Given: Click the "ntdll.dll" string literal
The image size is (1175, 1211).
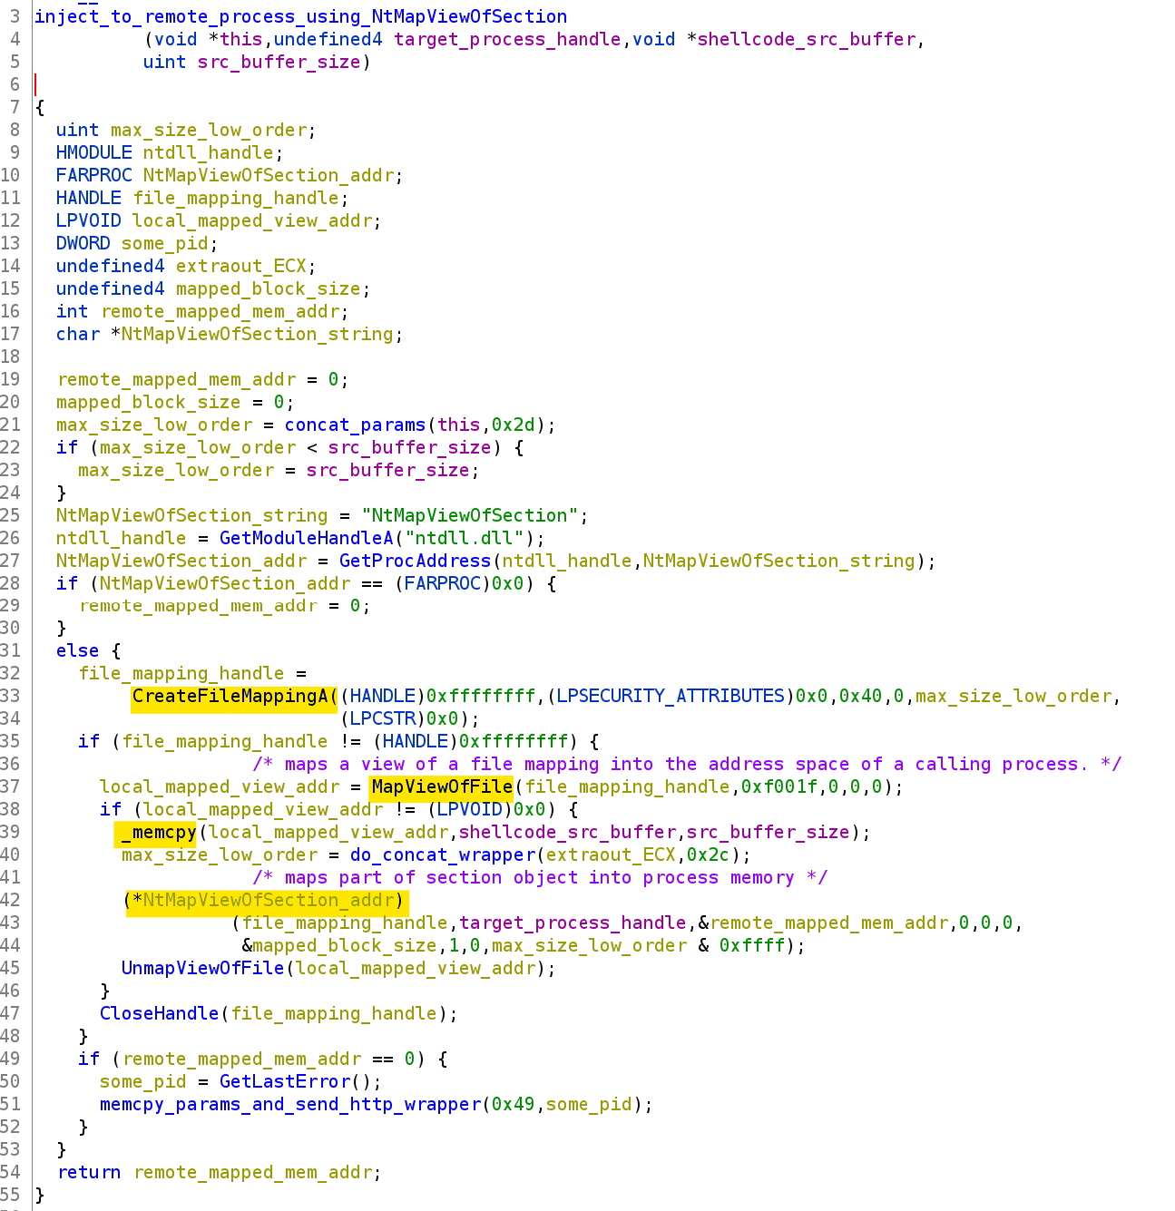Looking at the screenshot, I should coord(464,538).
